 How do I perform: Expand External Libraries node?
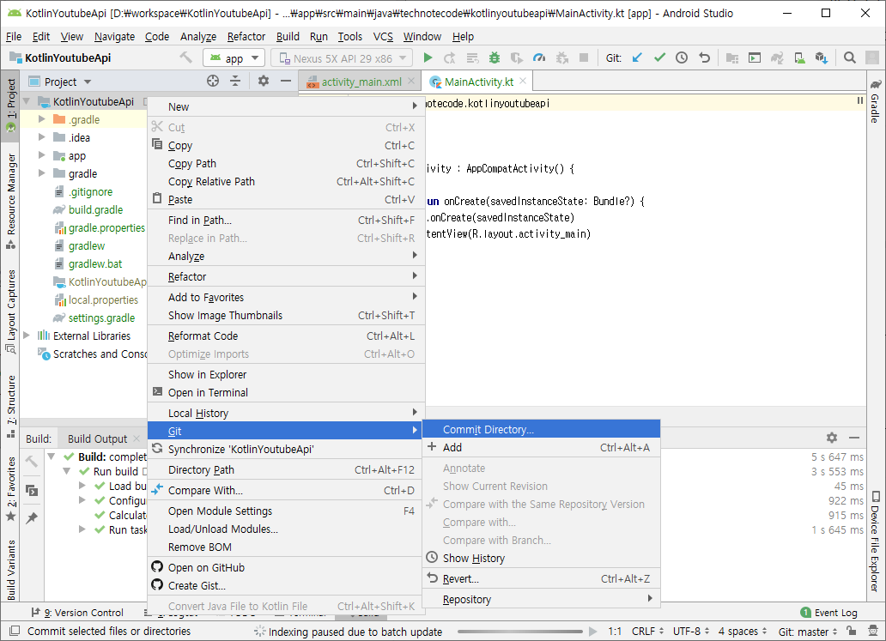(x=26, y=336)
